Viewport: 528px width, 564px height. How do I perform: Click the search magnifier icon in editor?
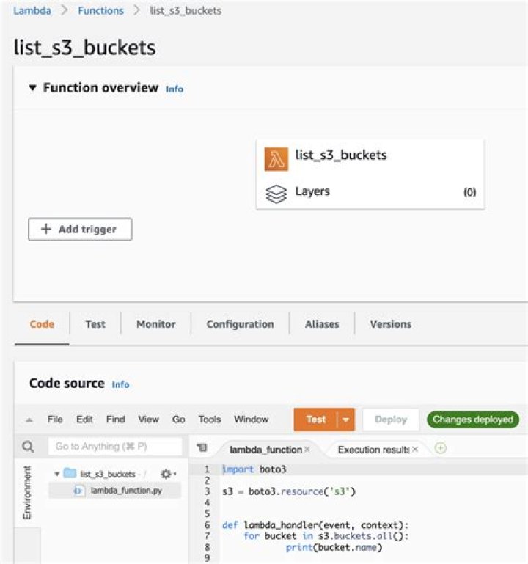(x=28, y=447)
